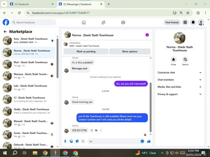The image size is (210, 157).
Task: Open the Manuel 2beds 1bath chat
Action: pos(28,123)
